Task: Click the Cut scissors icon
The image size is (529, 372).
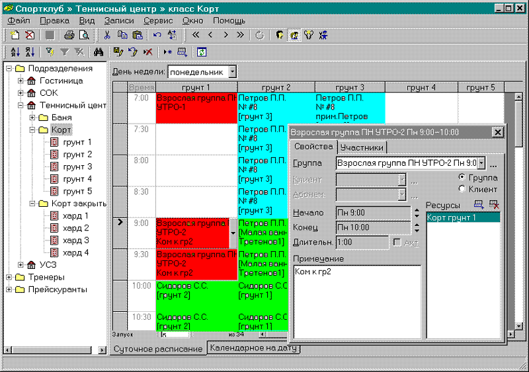Action: point(107,35)
